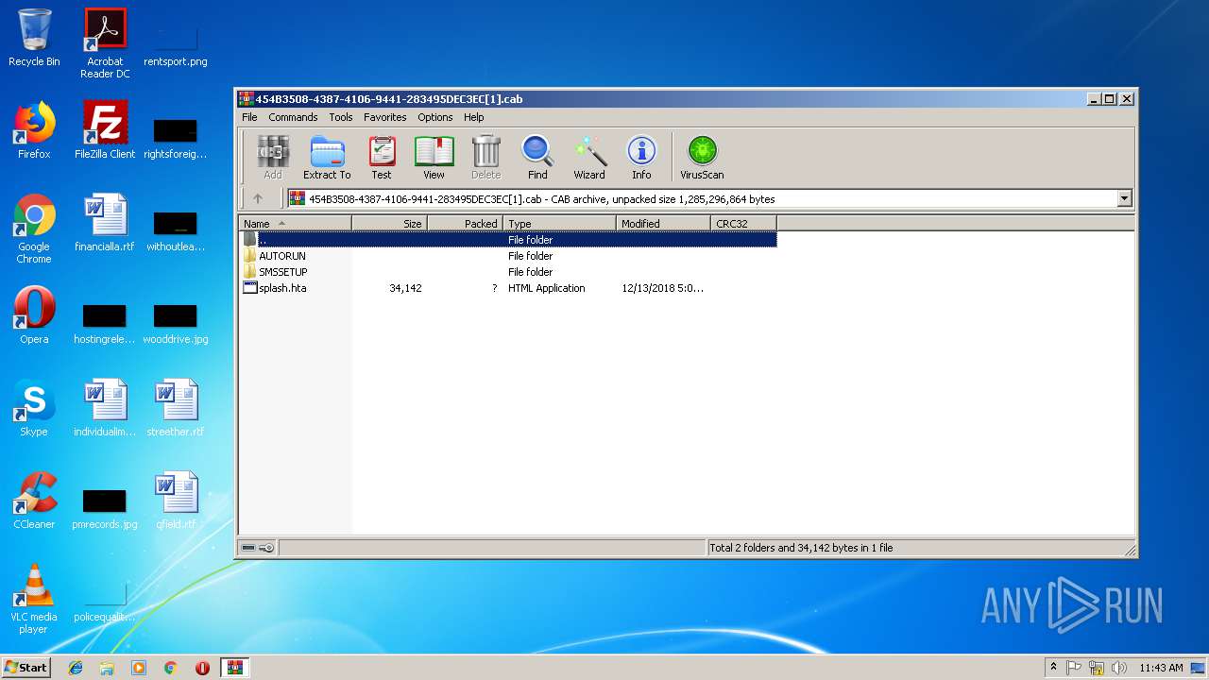The image size is (1209, 680).
Task: Sort by Name column header
Action: (x=296, y=224)
